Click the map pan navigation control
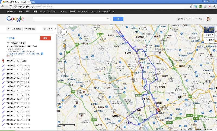 (x=64, y=32)
